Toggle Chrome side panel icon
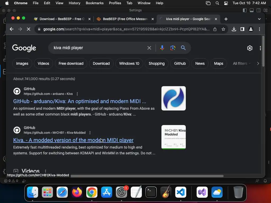271x203 pixels. 242,29
